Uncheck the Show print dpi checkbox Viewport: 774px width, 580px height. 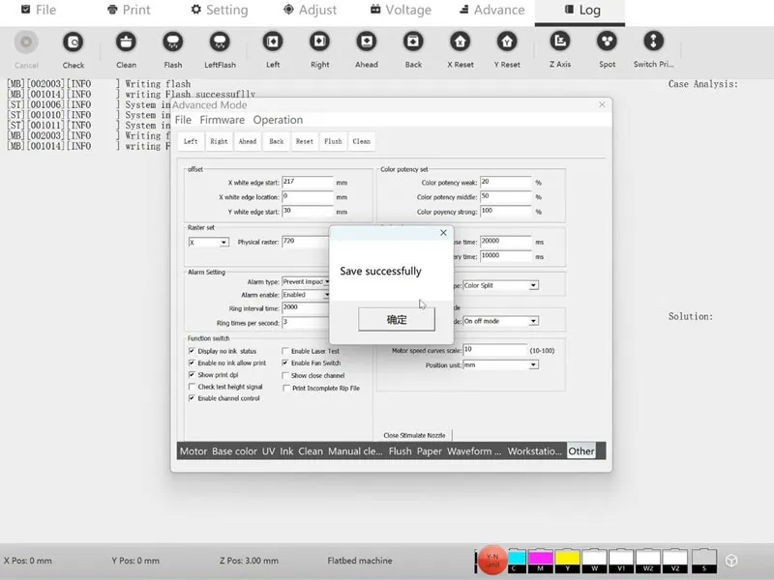tap(192, 375)
